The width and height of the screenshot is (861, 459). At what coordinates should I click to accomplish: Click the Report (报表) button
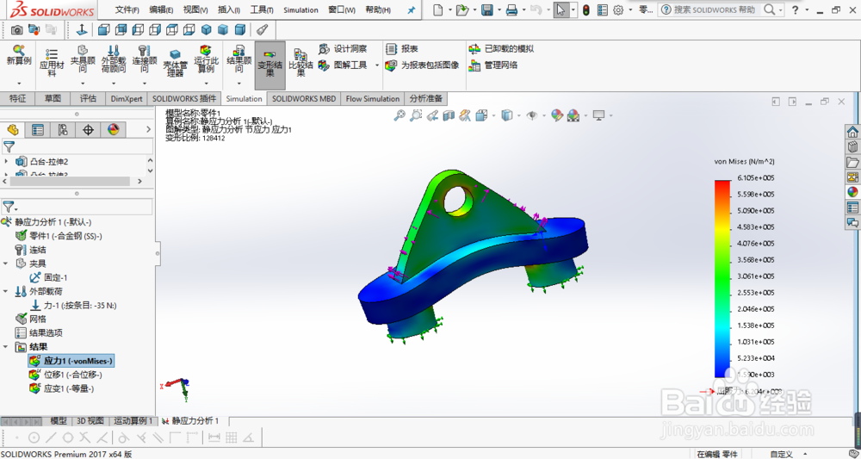402,49
